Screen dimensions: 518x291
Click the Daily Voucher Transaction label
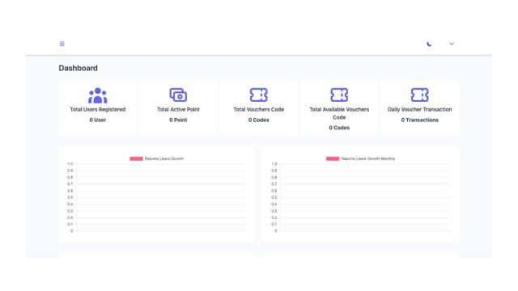[419, 110]
